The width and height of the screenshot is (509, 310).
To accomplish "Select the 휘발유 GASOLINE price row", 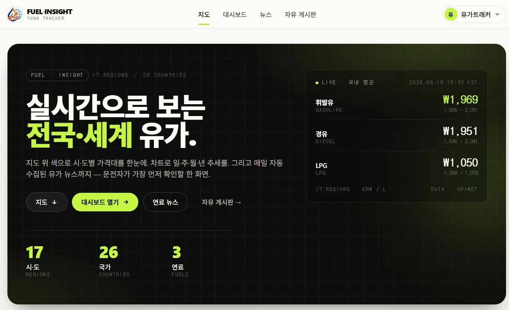I will 397,104.
